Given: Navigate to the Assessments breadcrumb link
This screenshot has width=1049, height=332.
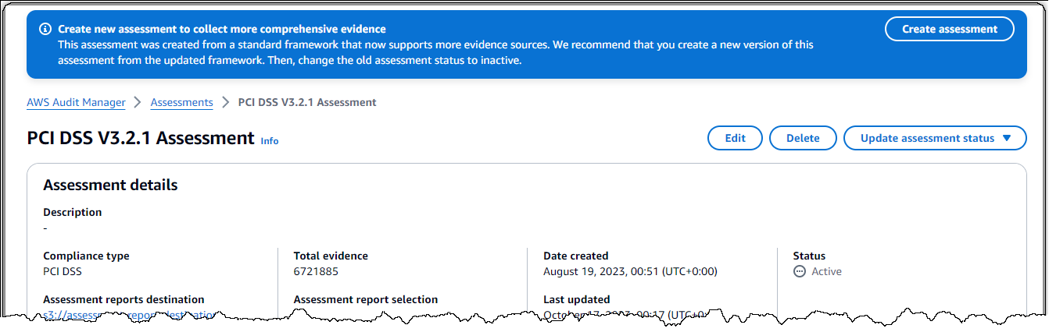Looking at the screenshot, I should (x=181, y=103).
